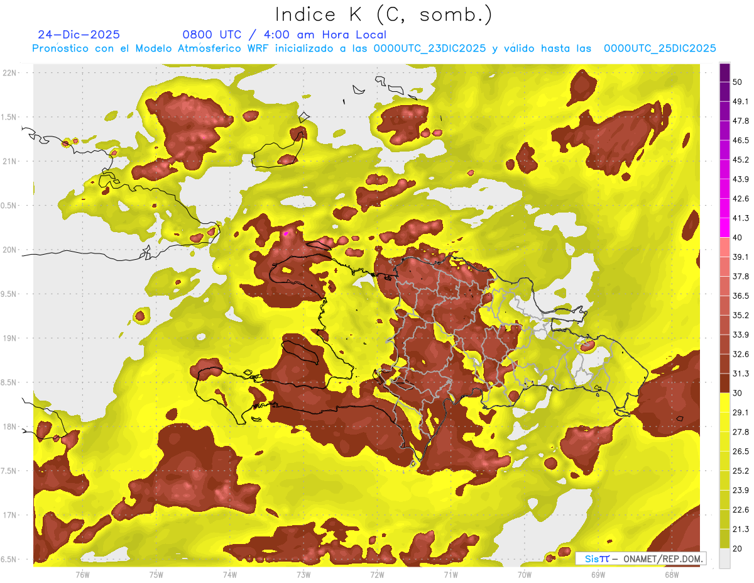Click the latitude label "7.5N"

(x=9, y=472)
